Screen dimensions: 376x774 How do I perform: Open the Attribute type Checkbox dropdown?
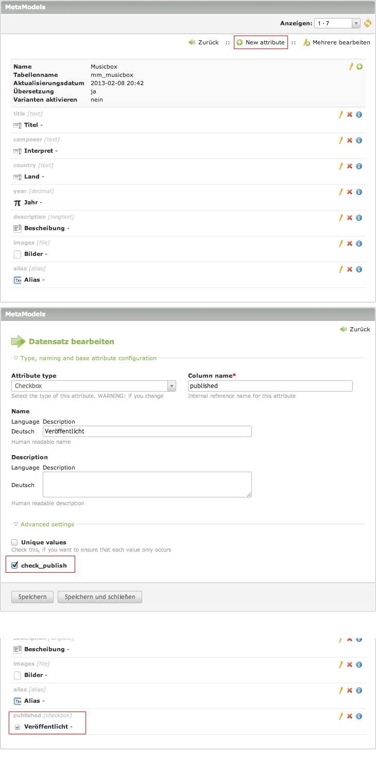[93, 386]
